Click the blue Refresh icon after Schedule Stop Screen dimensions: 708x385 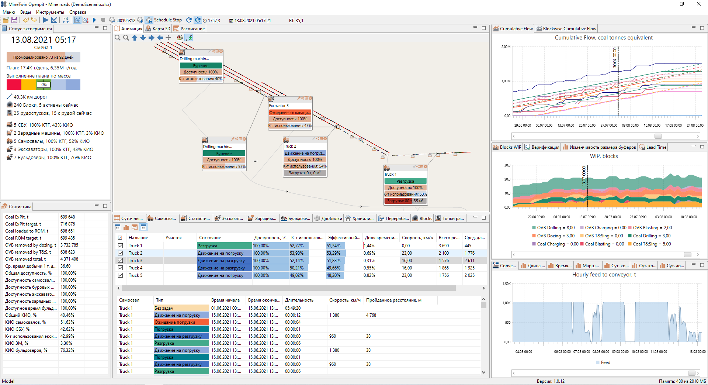pyautogui.click(x=189, y=20)
